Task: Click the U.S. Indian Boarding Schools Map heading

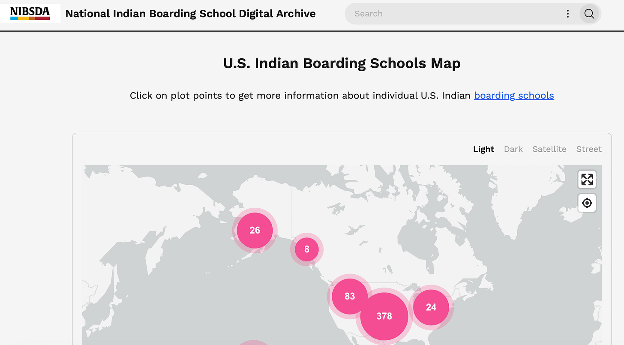Action: click(x=342, y=63)
